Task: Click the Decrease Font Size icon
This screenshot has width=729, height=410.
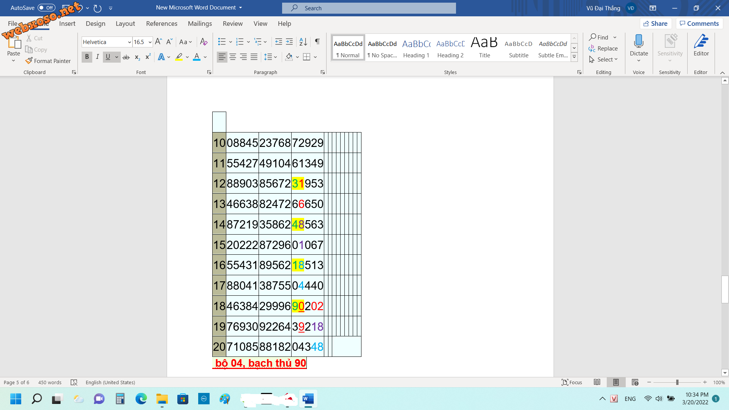Action: (x=169, y=42)
